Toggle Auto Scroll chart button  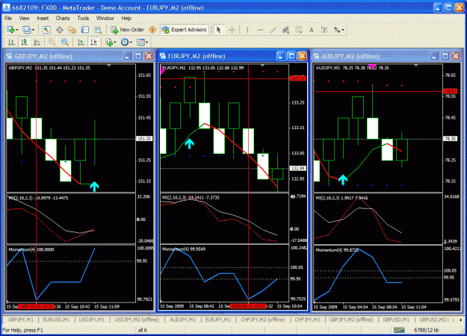81,43
